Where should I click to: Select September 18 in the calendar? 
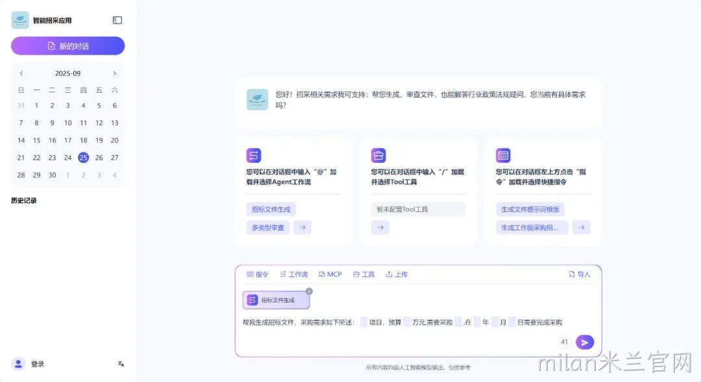[x=83, y=140]
